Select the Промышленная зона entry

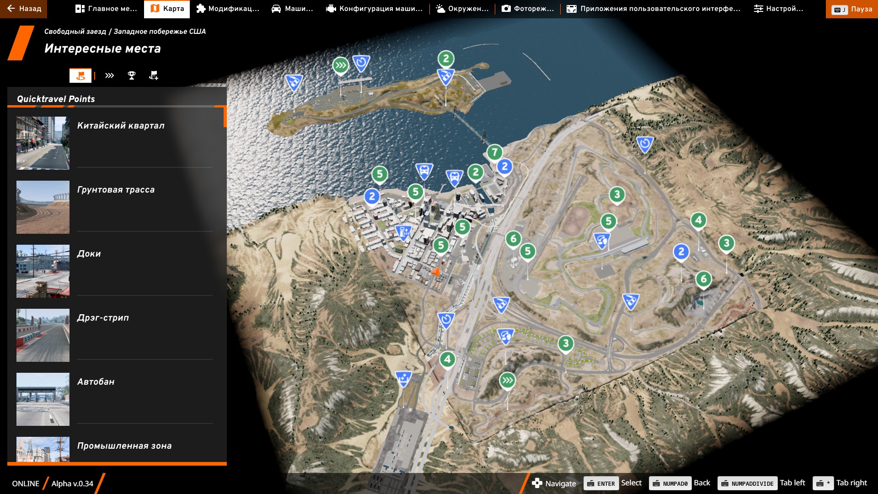pyautogui.click(x=115, y=449)
